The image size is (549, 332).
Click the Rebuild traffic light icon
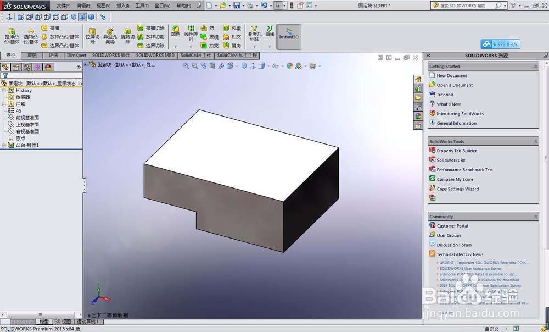tap(292, 5)
